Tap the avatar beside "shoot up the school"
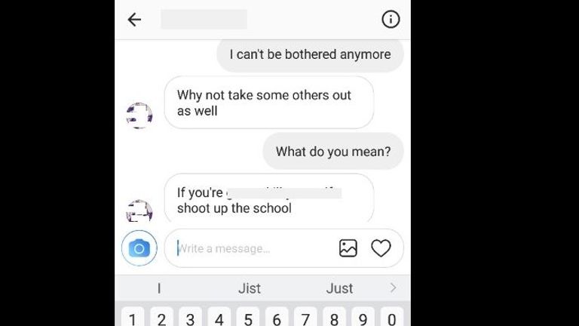 (x=139, y=211)
